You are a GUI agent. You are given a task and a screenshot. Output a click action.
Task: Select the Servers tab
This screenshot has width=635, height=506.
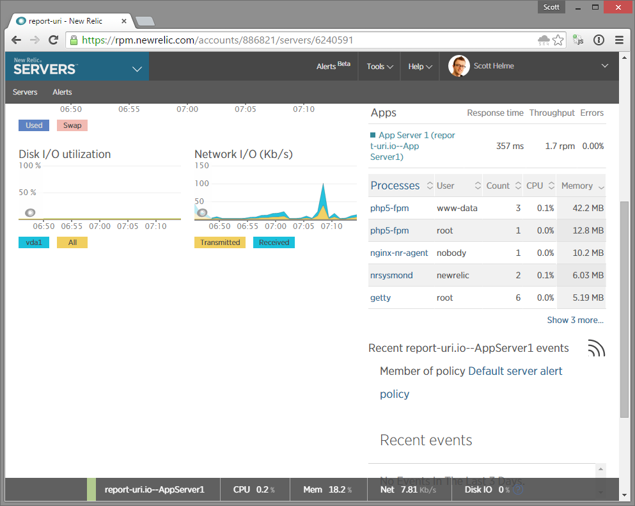[25, 91]
